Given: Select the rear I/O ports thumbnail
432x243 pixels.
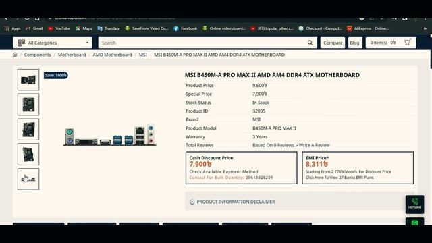Looking at the screenshot, I should [28, 179].
